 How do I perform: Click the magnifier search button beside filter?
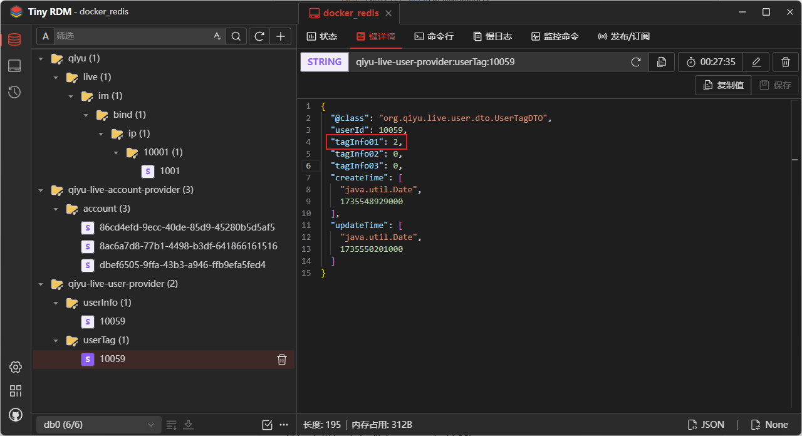pyautogui.click(x=236, y=36)
